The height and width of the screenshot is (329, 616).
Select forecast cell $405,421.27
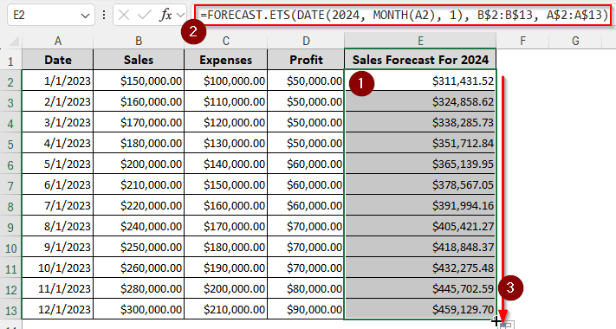[x=420, y=227]
